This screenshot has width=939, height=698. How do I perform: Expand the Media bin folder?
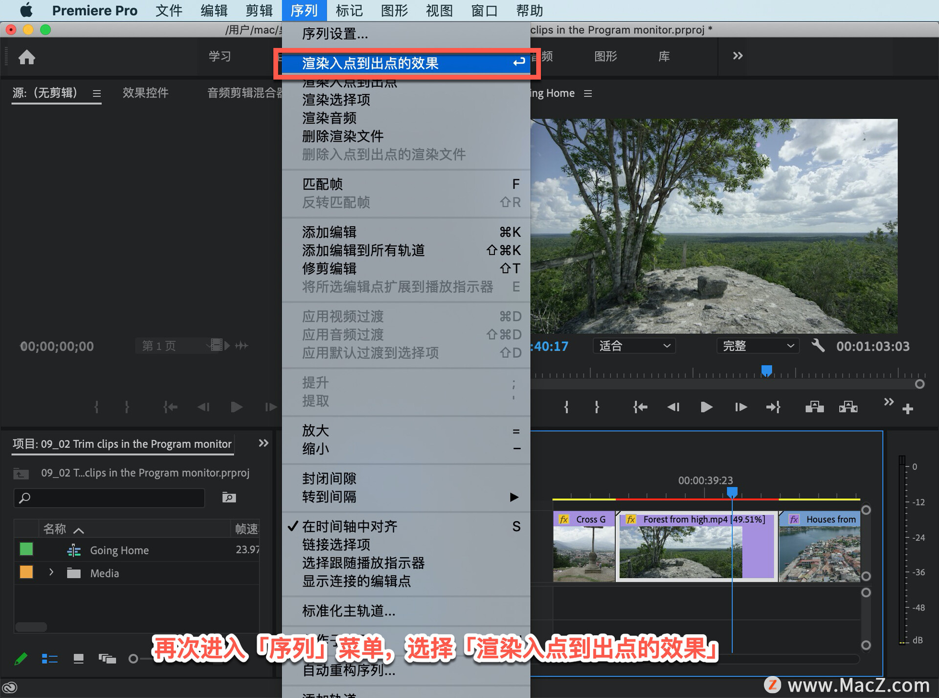(x=51, y=572)
